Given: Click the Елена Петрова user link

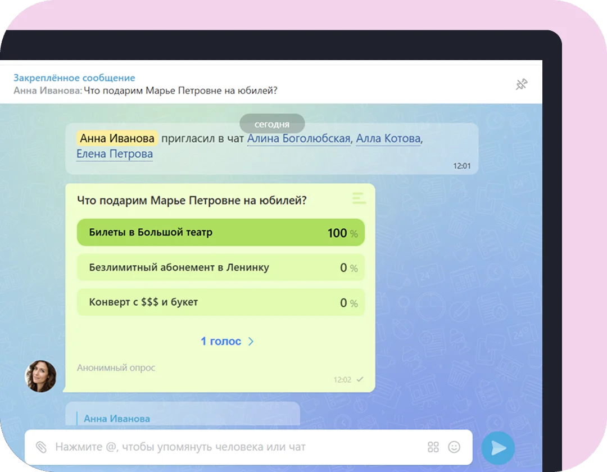Looking at the screenshot, I should point(115,153).
